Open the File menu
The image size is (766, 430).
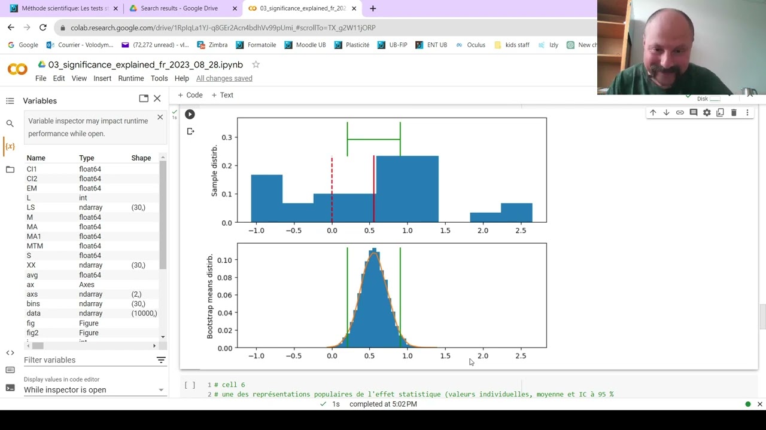coord(41,78)
